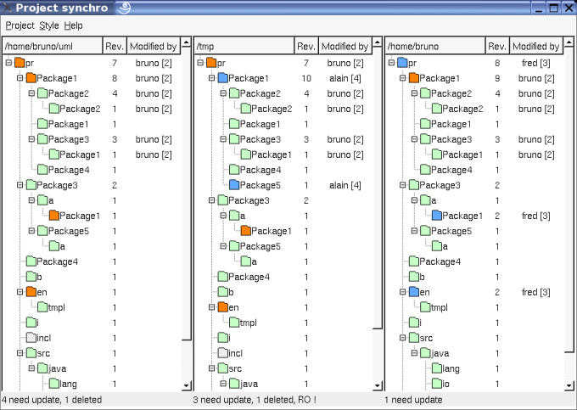The image size is (577, 410).
Task: Click blue pr folder icon in /home/bruno pane
Action: click(x=402, y=63)
